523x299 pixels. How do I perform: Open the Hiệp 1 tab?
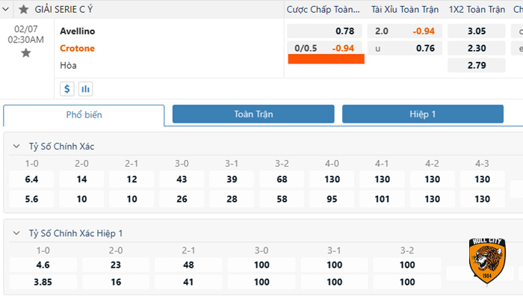[x=422, y=114]
